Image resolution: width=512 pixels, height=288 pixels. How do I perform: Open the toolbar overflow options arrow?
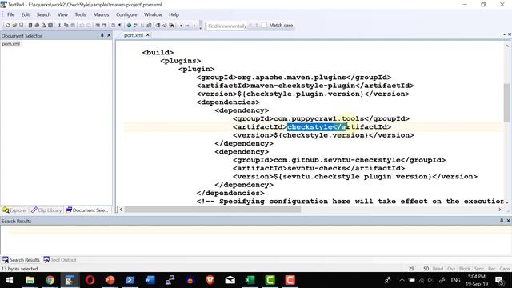201,28
